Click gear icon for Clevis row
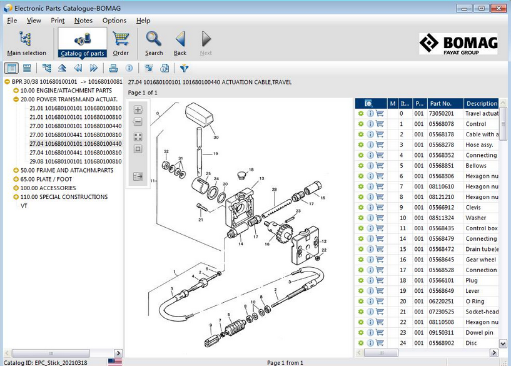 coord(361,207)
